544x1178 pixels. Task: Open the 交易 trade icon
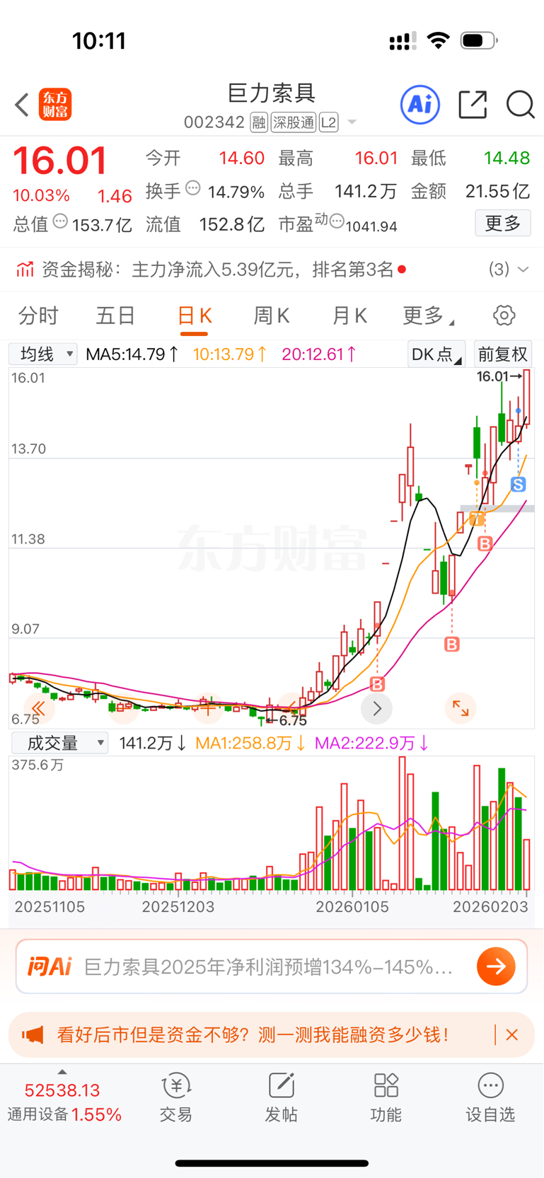click(176, 1097)
